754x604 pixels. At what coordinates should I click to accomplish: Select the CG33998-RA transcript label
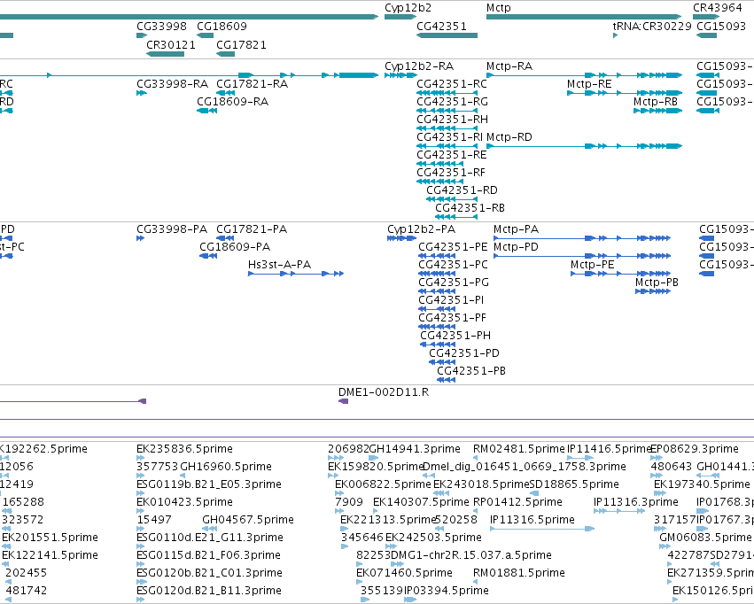click(x=172, y=84)
